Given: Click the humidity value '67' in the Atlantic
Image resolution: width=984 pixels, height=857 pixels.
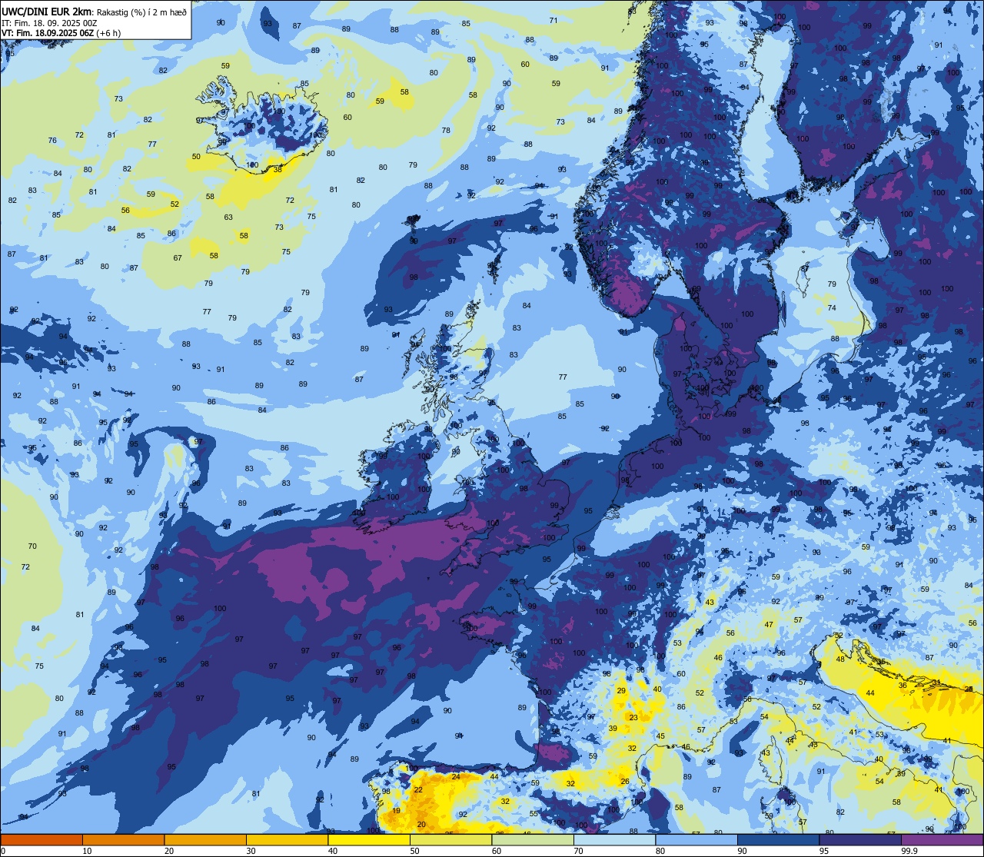Looking at the screenshot, I should coord(178,257).
